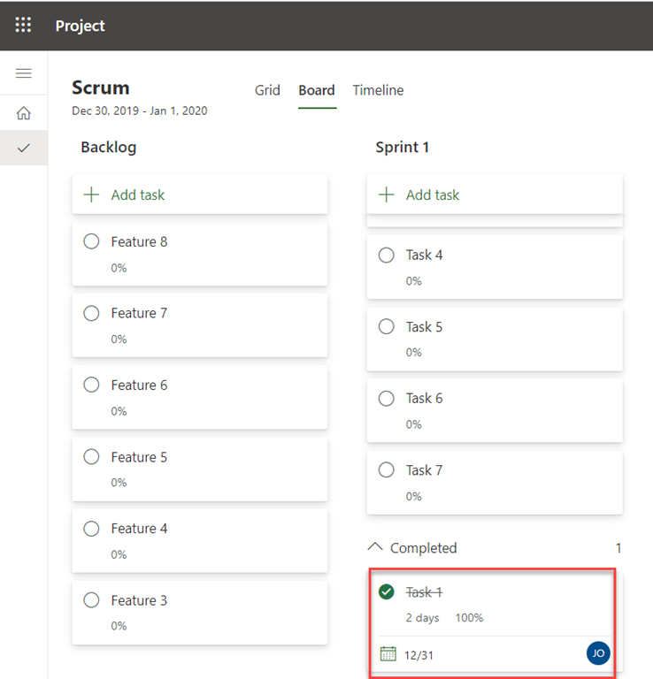This screenshot has width=653, height=679.
Task: Uncheck the completed Task 1 circle
Action: [386, 591]
